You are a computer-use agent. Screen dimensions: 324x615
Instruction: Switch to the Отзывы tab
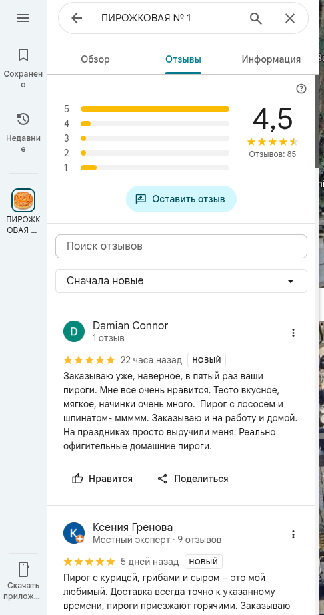[x=183, y=59]
